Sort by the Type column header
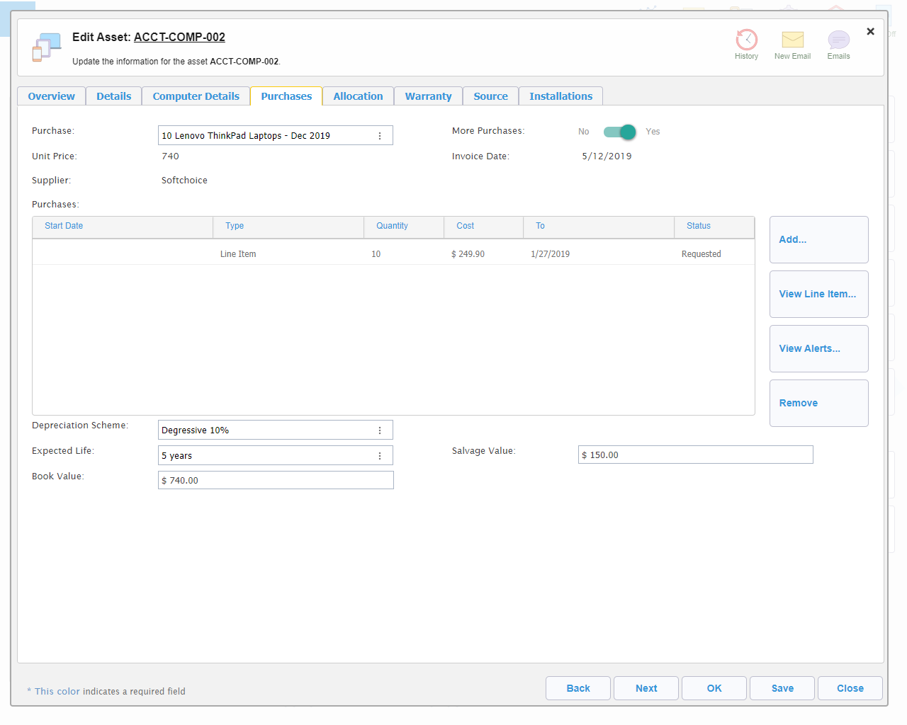 coord(288,227)
